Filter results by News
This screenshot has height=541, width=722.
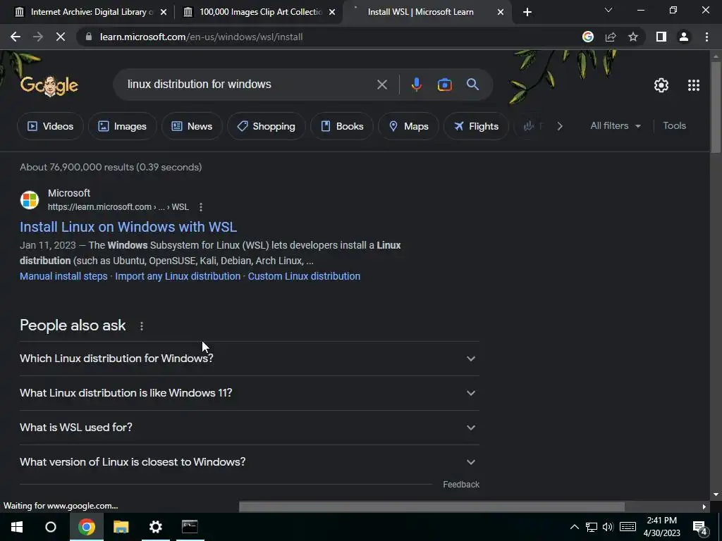coord(192,126)
